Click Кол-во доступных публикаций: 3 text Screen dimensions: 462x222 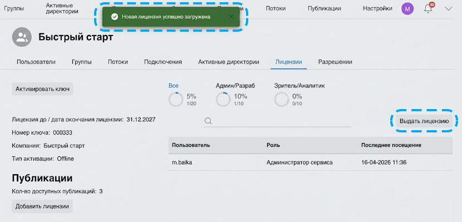click(x=57, y=191)
